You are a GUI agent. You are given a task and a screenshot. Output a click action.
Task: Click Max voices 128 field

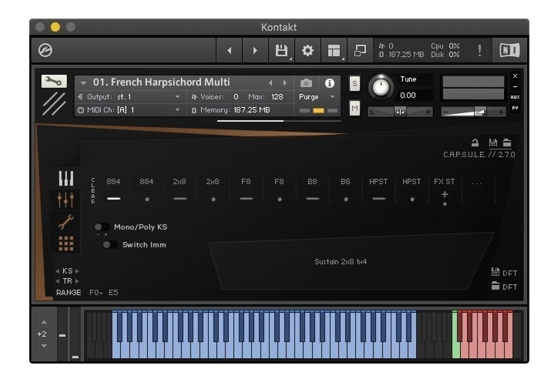coord(277,97)
